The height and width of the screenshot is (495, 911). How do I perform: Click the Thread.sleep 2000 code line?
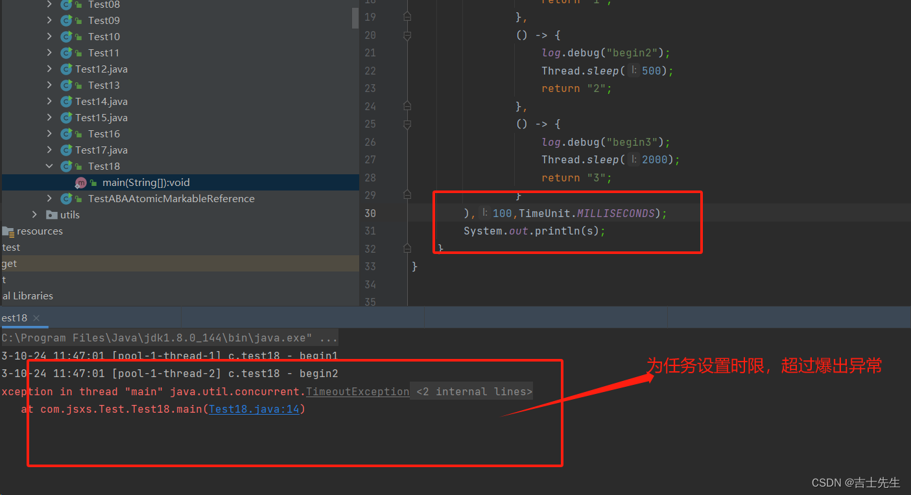pyautogui.click(x=611, y=159)
